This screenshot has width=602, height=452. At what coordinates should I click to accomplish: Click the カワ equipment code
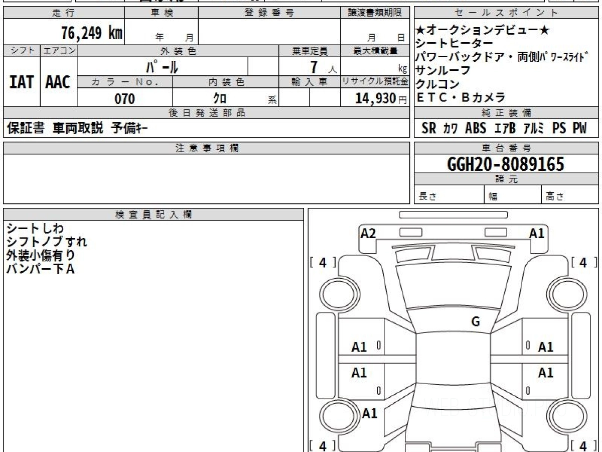tap(450, 129)
